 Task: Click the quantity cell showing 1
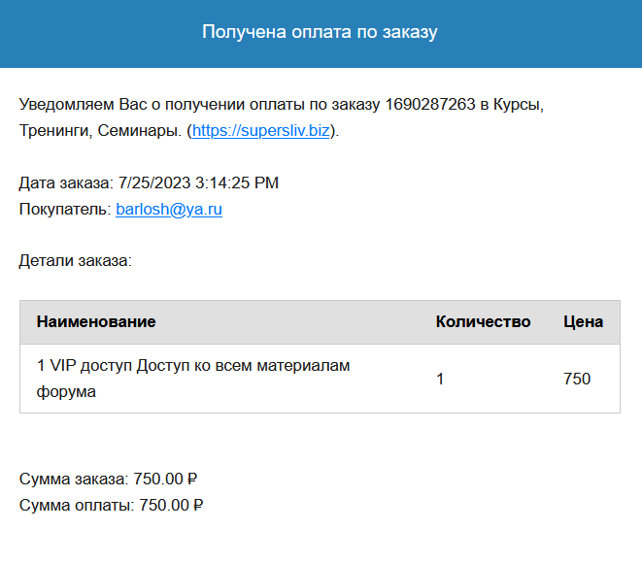click(440, 379)
